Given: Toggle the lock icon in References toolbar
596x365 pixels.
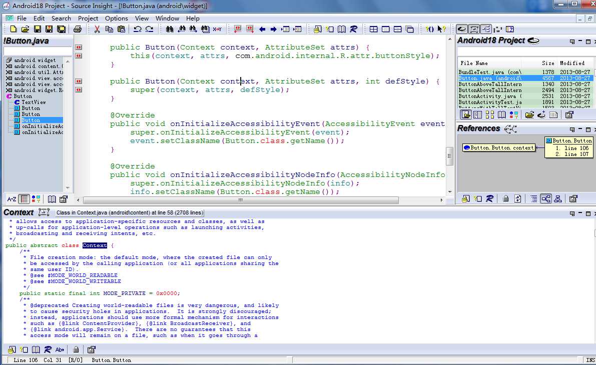Looking at the screenshot, I should pyautogui.click(x=505, y=198).
